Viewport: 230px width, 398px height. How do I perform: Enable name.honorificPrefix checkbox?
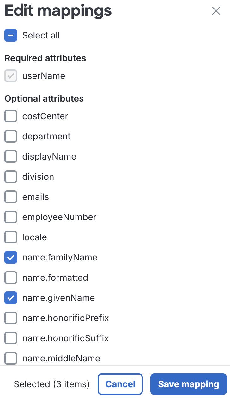(11, 318)
